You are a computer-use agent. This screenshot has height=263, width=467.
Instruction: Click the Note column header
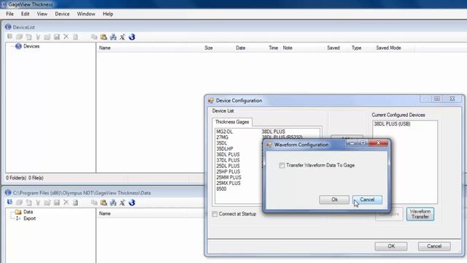point(287,47)
